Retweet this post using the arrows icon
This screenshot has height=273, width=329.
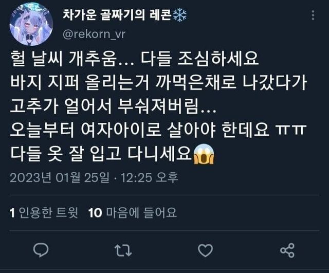[x=123, y=250]
